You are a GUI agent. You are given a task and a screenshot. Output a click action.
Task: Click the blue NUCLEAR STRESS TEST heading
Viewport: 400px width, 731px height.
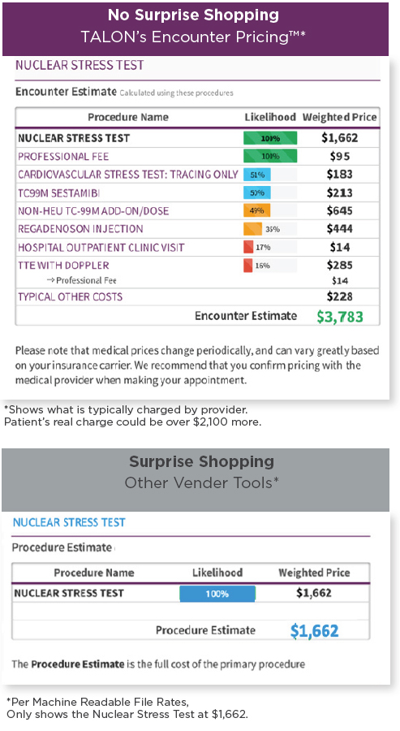pos(69,522)
